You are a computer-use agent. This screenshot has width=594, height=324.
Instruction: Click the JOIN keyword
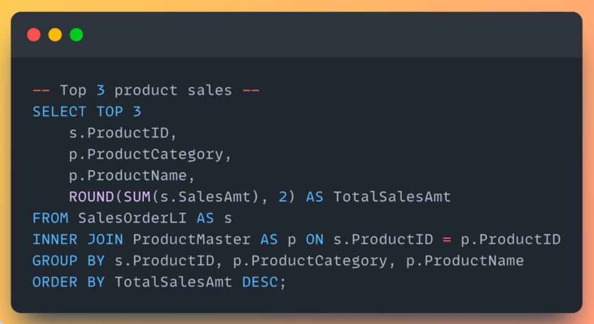(x=105, y=239)
